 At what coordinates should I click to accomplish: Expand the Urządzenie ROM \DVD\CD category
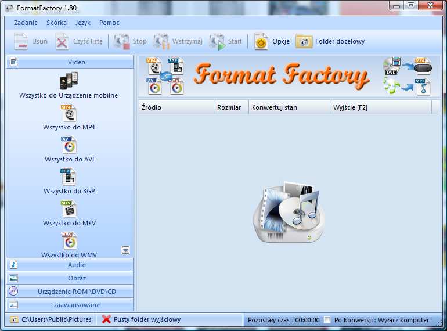(70, 292)
